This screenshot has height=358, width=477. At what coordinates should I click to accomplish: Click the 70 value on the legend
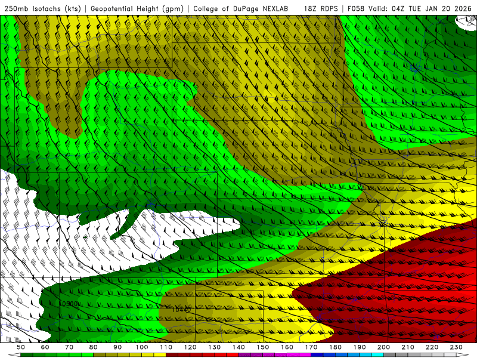click(x=69, y=347)
